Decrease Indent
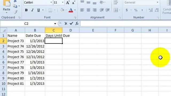Screen dimensions: 171x96 pyautogui.click(x=102, y=10)
